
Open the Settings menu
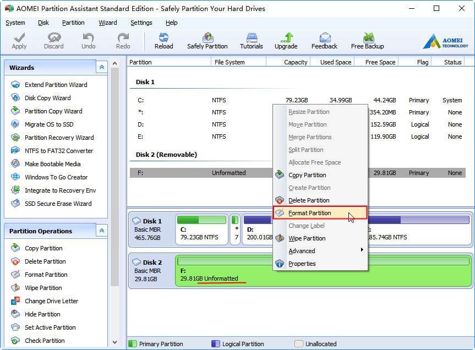tap(141, 23)
